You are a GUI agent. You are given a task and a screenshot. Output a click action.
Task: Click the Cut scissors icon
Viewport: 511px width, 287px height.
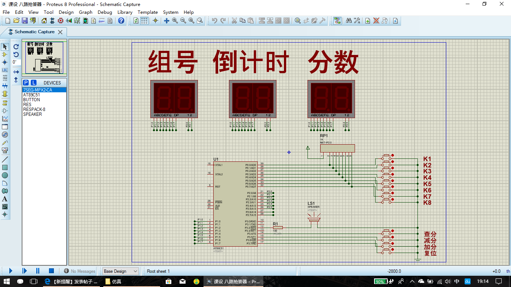(x=234, y=21)
